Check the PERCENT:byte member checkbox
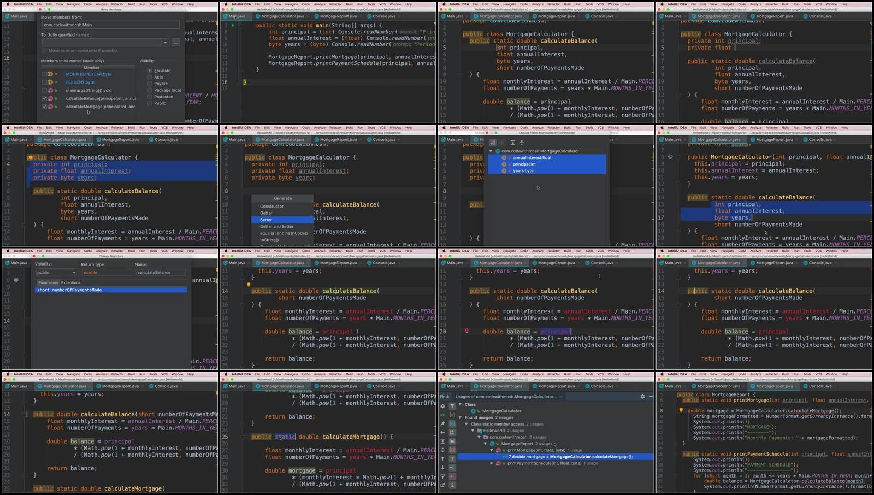 coord(45,82)
